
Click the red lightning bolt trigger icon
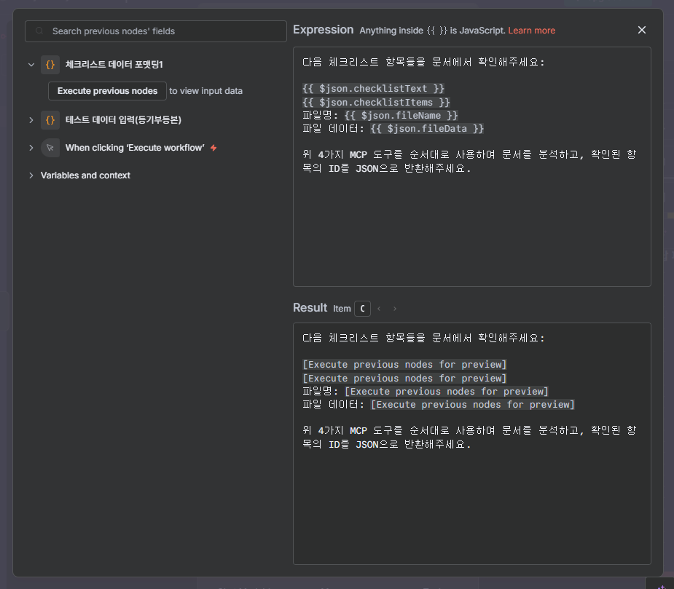click(213, 148)
